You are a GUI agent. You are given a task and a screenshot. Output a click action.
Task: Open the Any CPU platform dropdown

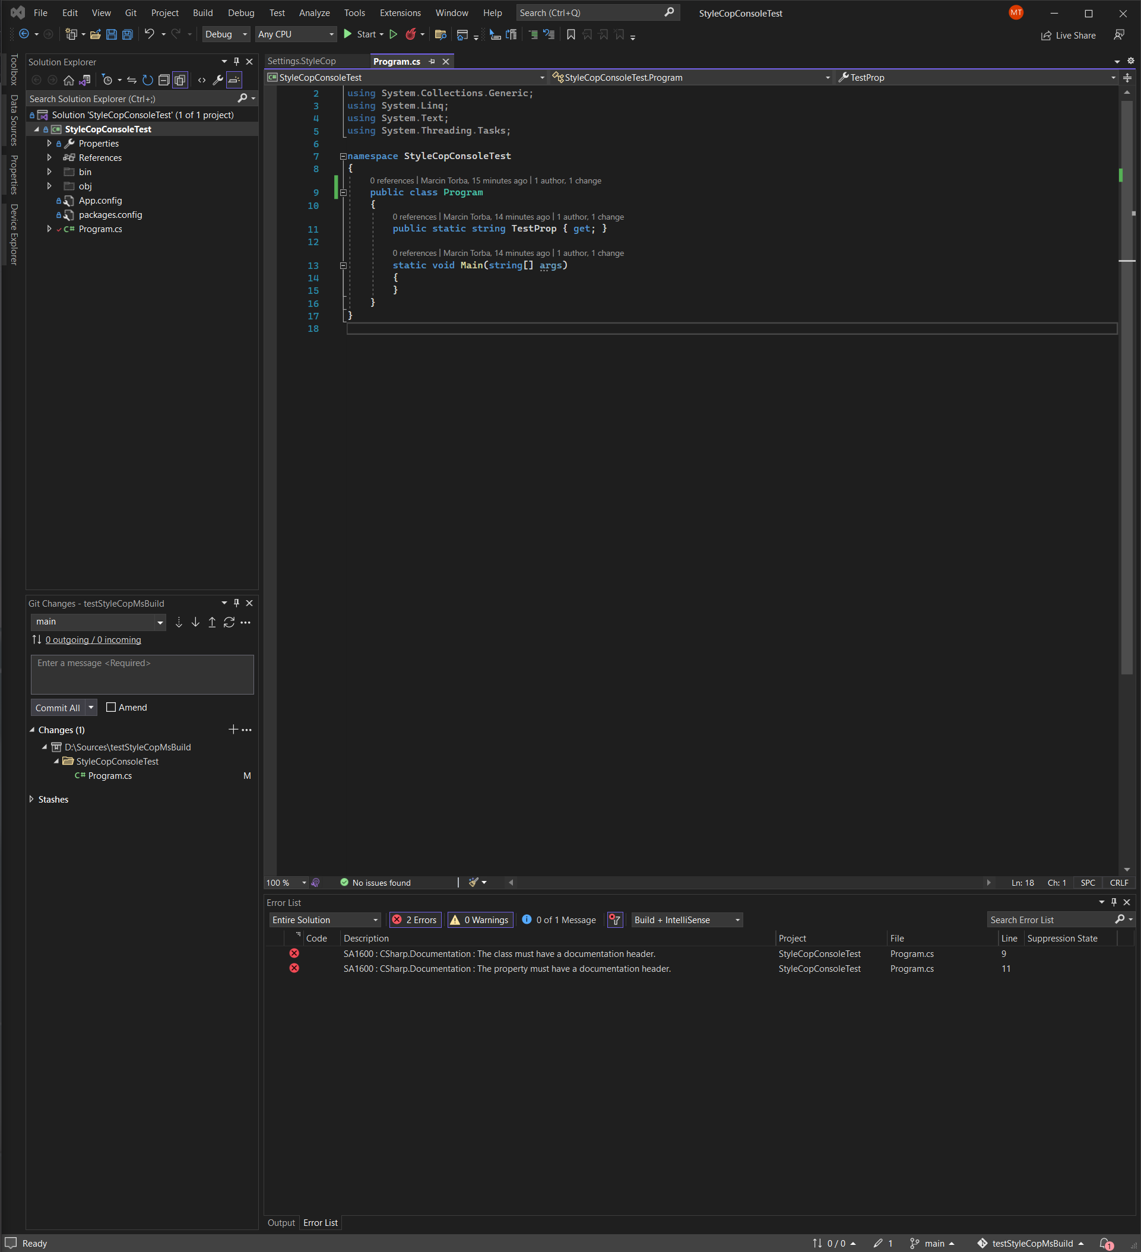(296, 34)
